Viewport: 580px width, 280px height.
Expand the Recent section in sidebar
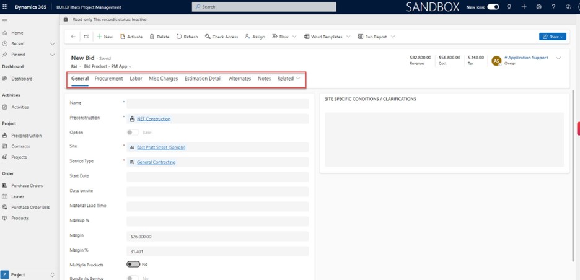[x=52, y=44]
